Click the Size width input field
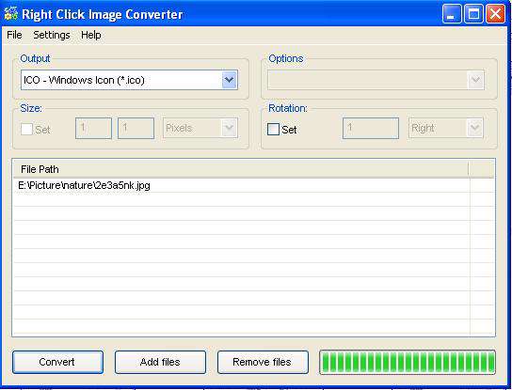The image size is (512, 390). [93, 128]
